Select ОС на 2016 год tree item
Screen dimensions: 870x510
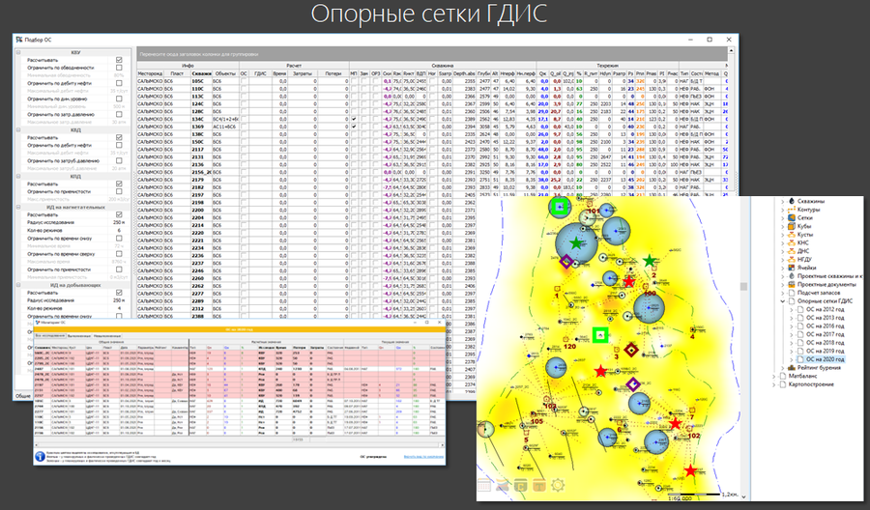pos(826,326)
